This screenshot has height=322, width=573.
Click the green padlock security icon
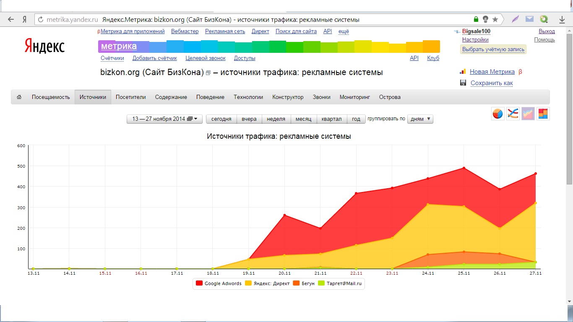point(476,19)
